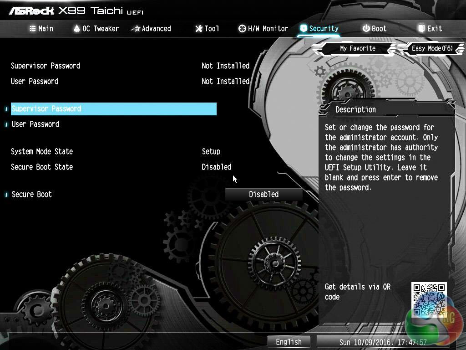Click marker icon beside User Password entry
The height and width of the screenshot is (350, 466).
click(x=6, y=124)
